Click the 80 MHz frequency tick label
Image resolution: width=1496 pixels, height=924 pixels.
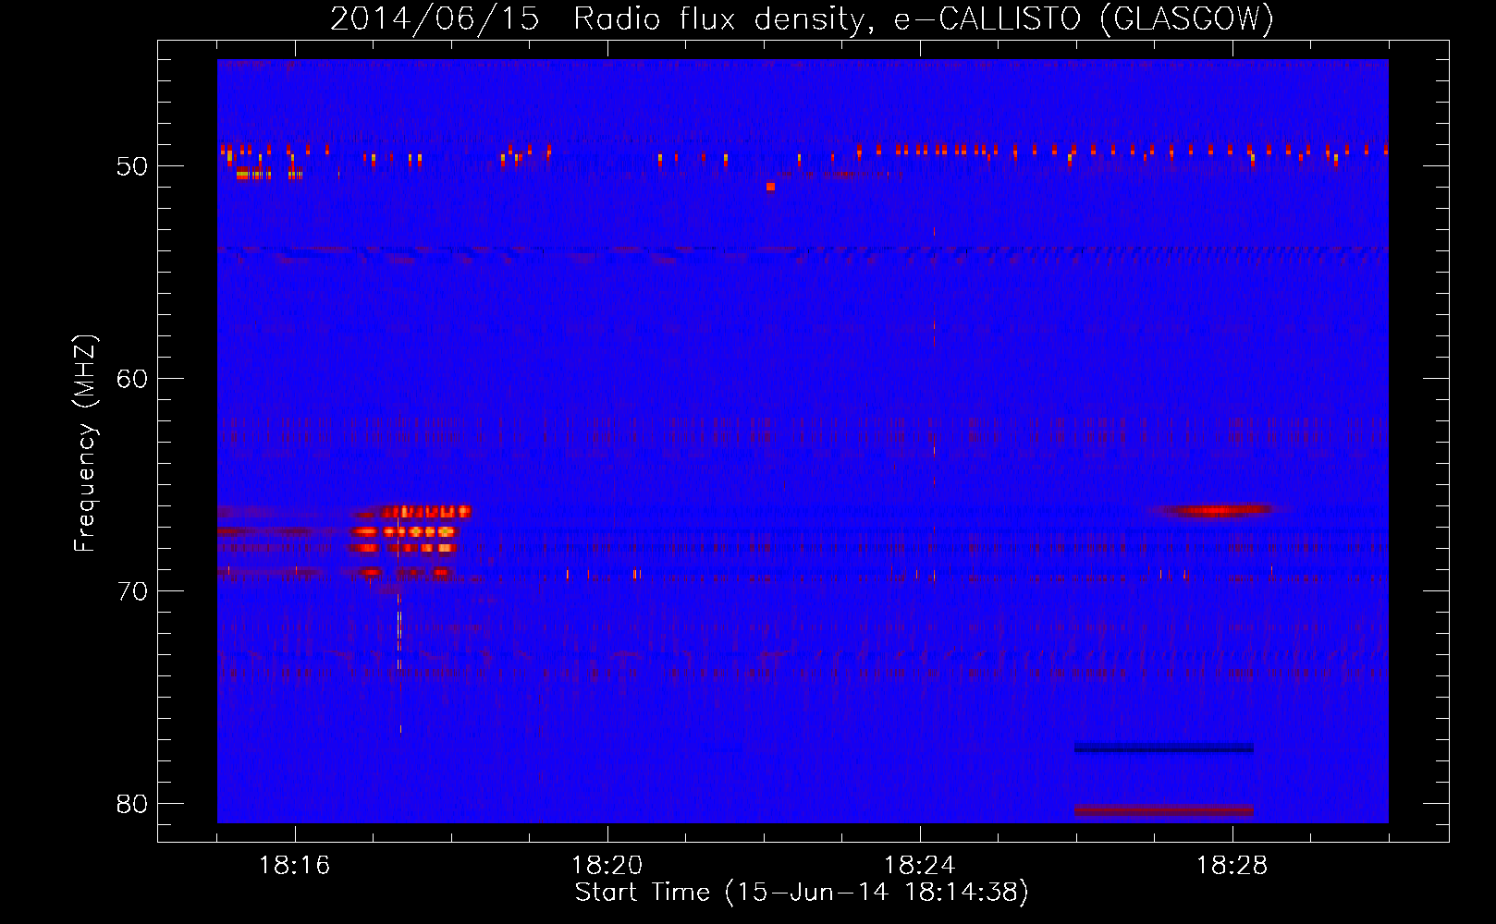tap(132, 804)
